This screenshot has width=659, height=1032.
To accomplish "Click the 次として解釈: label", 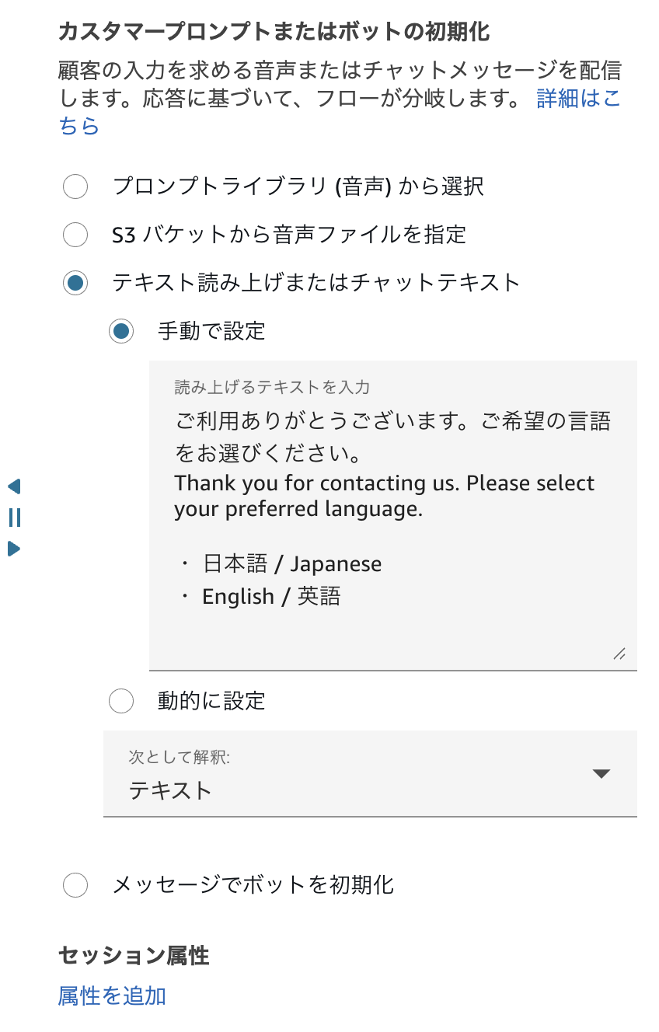I will [179, 757].
